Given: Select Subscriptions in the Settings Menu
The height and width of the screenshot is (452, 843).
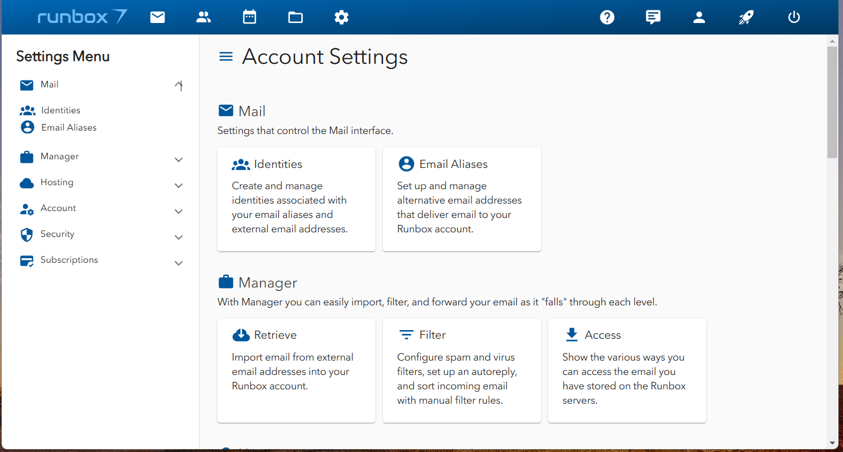Looking at the screenshot, I should coord(69,260).
